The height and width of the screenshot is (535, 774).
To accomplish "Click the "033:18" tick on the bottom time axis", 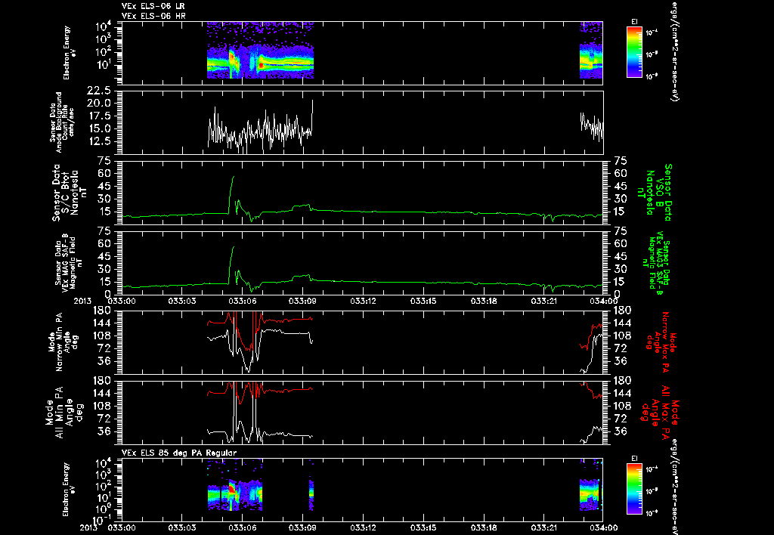I will [485, 527].
